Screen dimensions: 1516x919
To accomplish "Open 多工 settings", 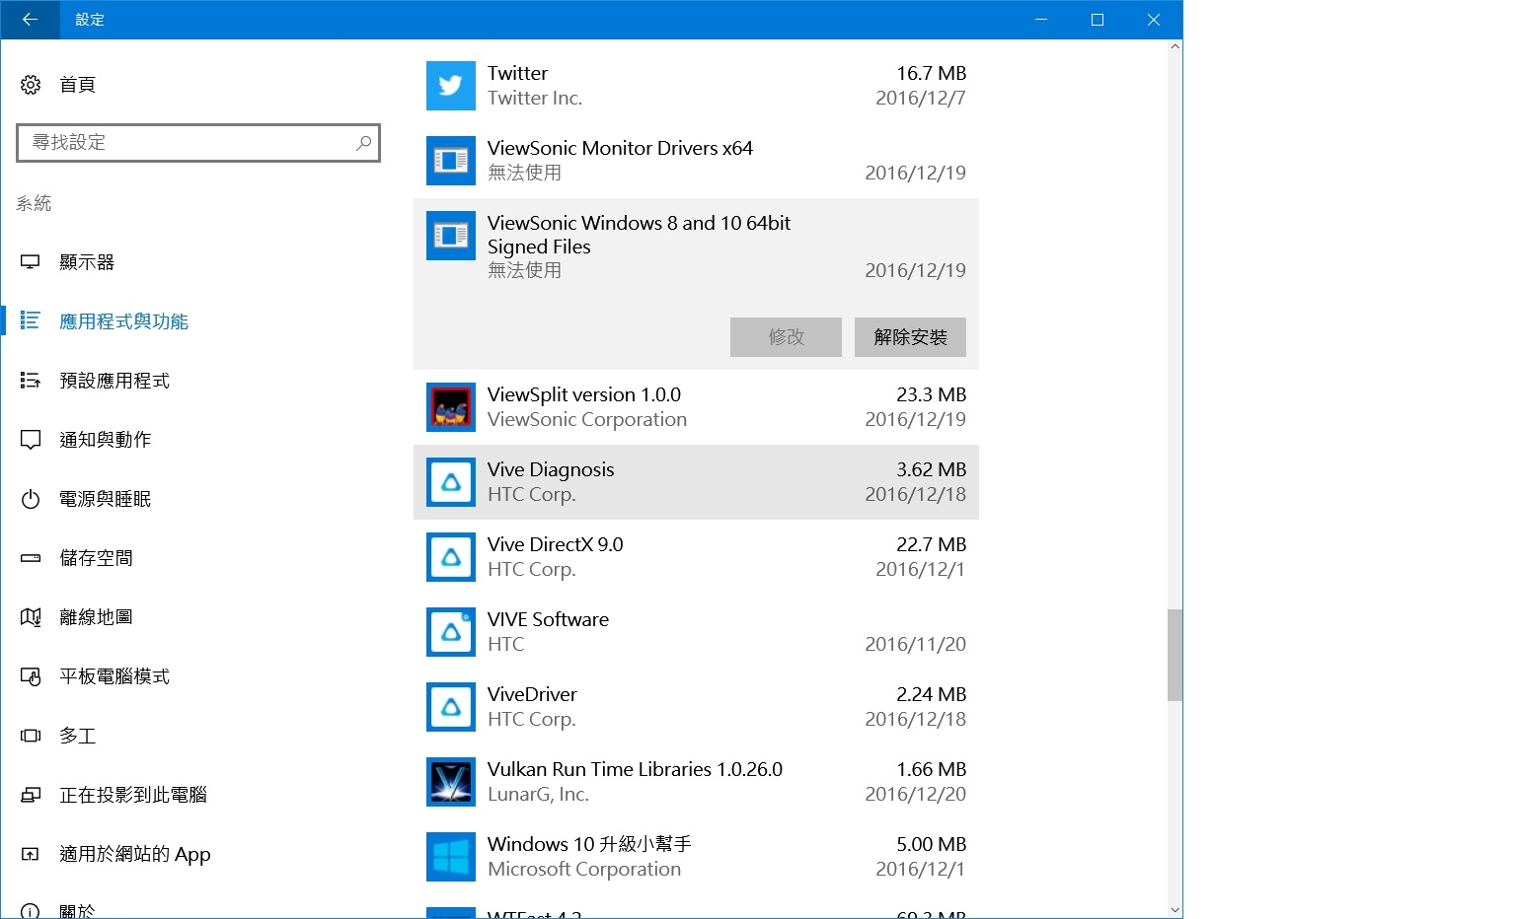I will click(78, 736).
